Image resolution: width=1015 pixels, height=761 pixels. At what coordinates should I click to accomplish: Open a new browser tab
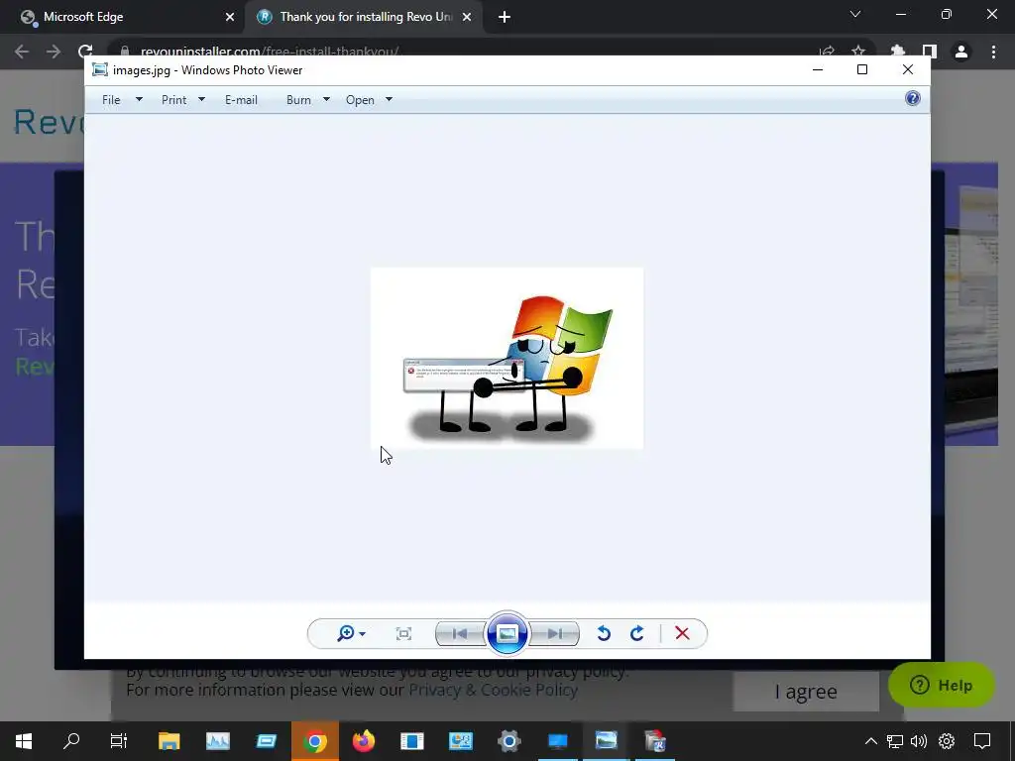(x=505, y=17)
